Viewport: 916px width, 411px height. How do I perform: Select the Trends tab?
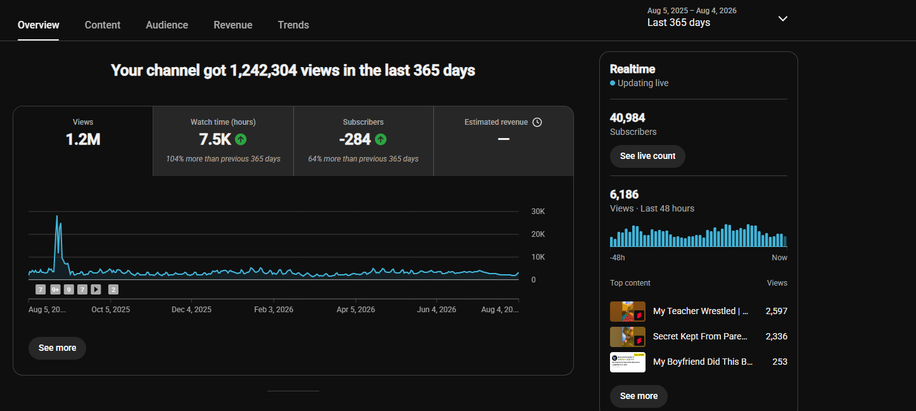(293, 25)
